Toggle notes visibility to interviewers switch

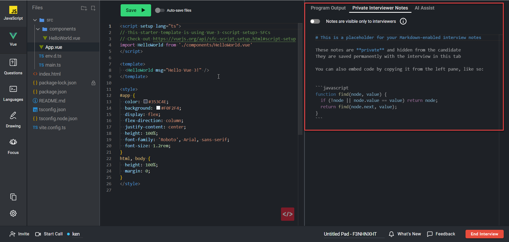click(x=315, y=21)
